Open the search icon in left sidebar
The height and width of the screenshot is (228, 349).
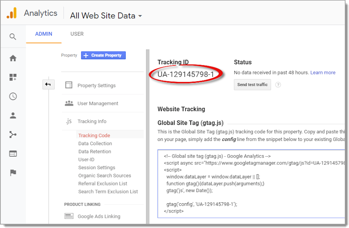[13, 36]
